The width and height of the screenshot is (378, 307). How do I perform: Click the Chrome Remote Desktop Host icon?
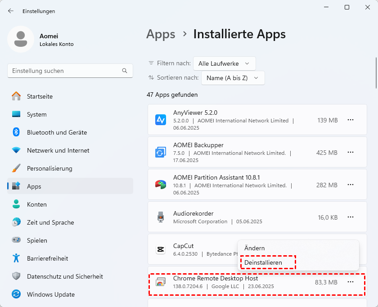tap(161, 282)
